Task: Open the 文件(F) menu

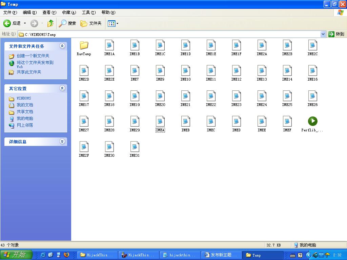Action: (x=10, y=13)
